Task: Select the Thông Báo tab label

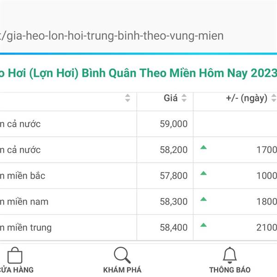Action: point(230,270)
